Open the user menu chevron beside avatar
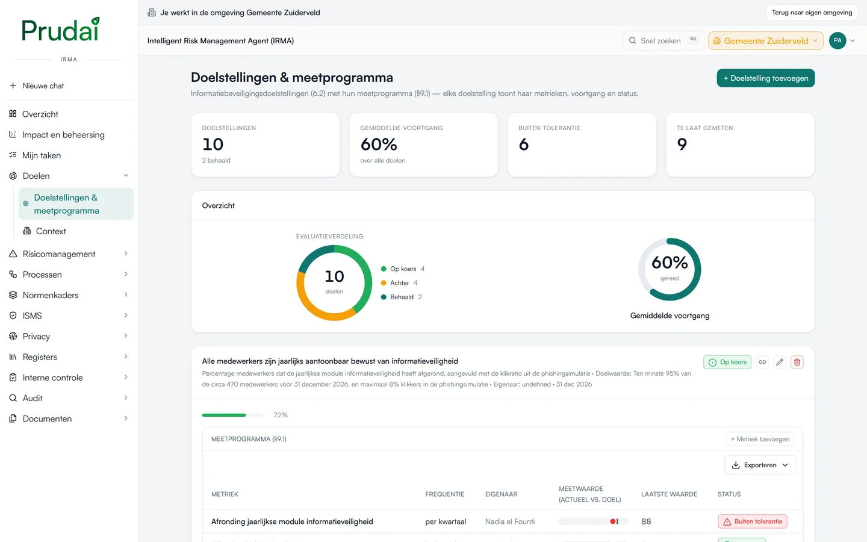Image resolution: width=867 pixels, height=542 pixels. (x=853, y=41)
